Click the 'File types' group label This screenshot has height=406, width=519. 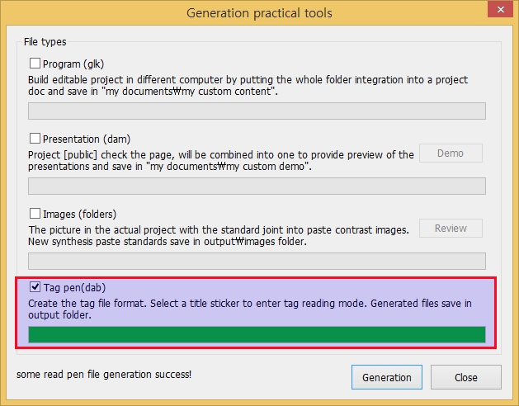[45, 42]
